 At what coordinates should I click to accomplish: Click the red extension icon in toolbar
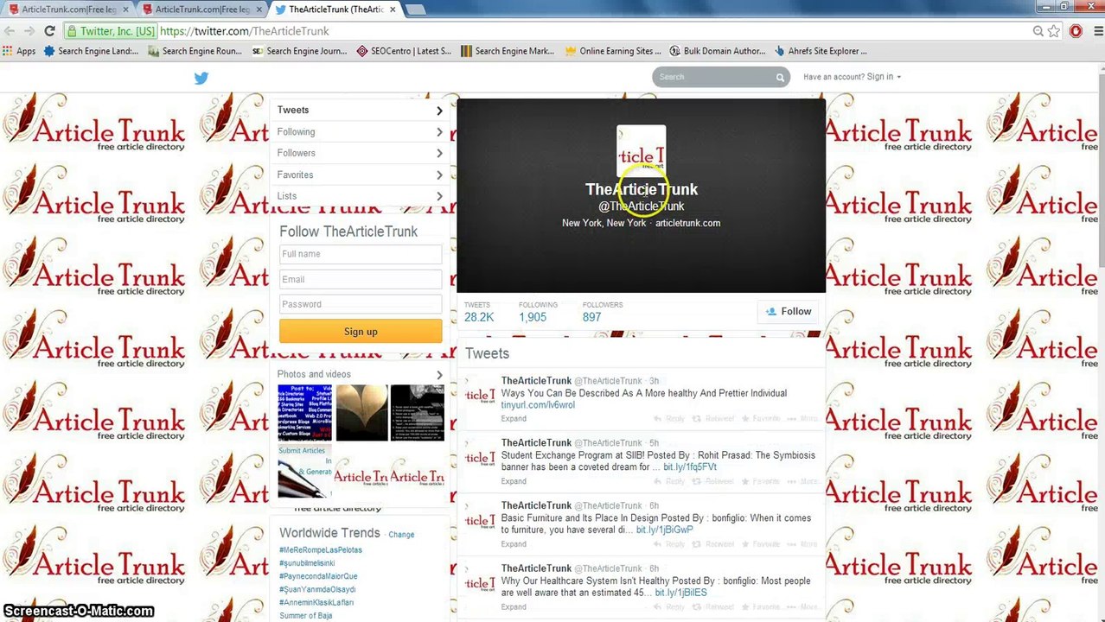coord(1076,31)
